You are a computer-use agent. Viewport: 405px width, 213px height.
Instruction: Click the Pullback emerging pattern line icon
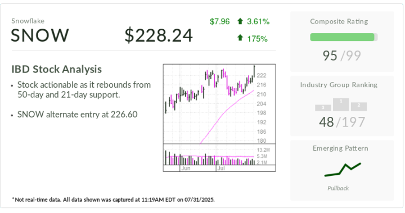tap(343, 170)
